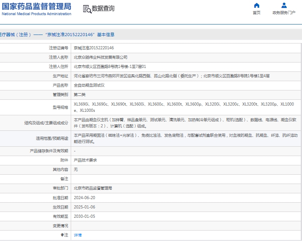
Task: Click the bulb icon beside 注 label
Action: pyautogui.click(x=62, y=235)
